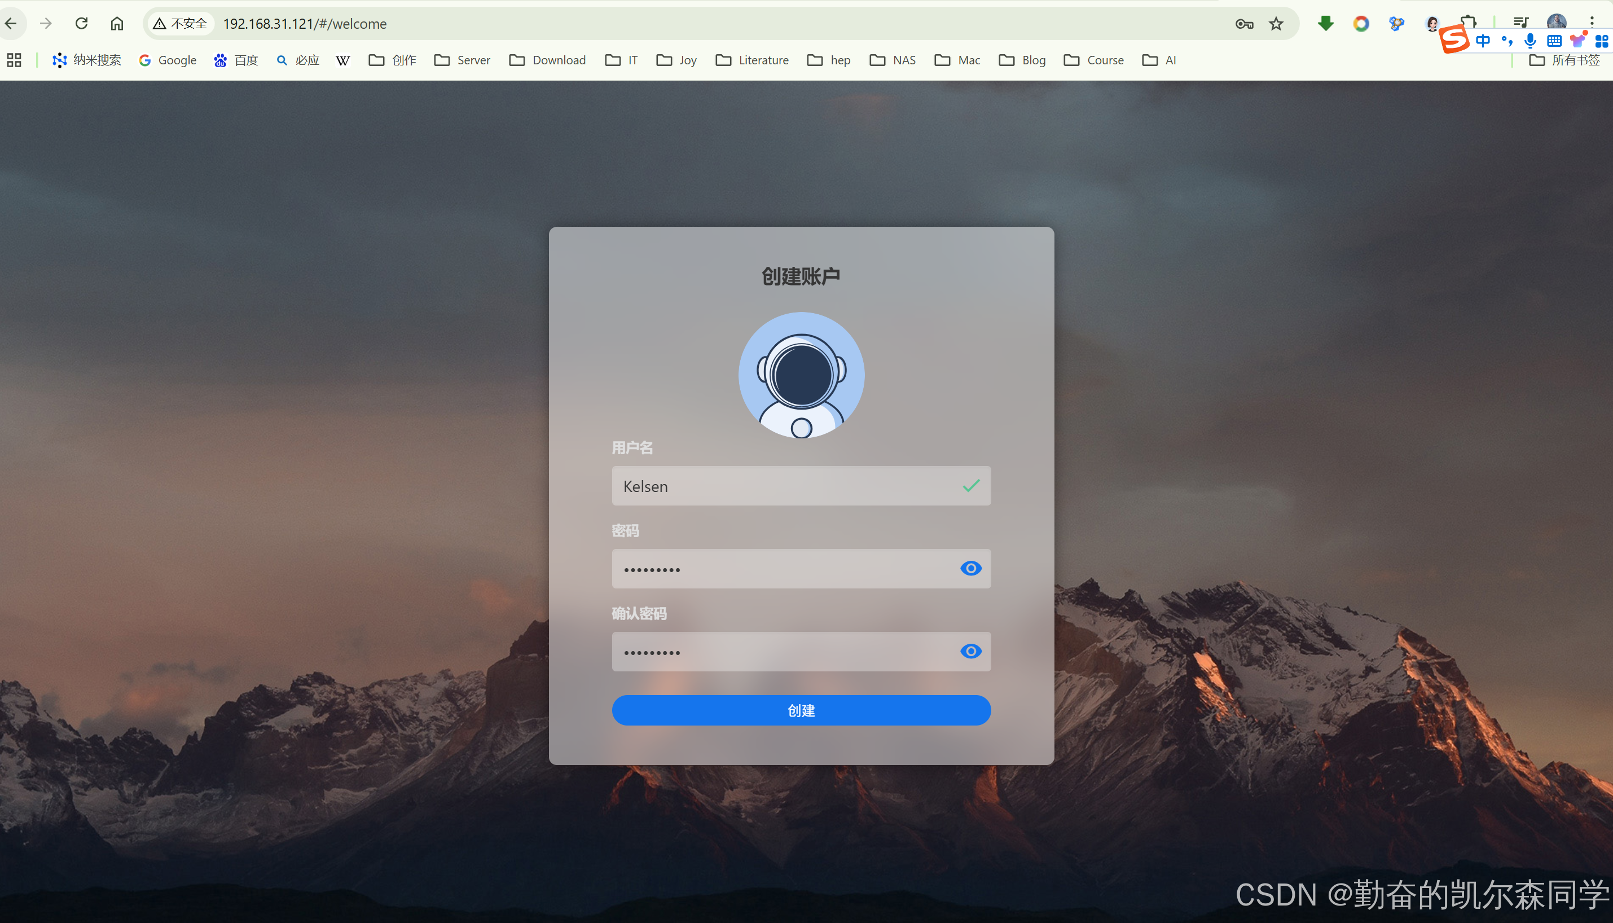This screenshot has height=923, width=1613.
Task: Open the Wikipedia W bookmark
Action: tap(343, 60)
